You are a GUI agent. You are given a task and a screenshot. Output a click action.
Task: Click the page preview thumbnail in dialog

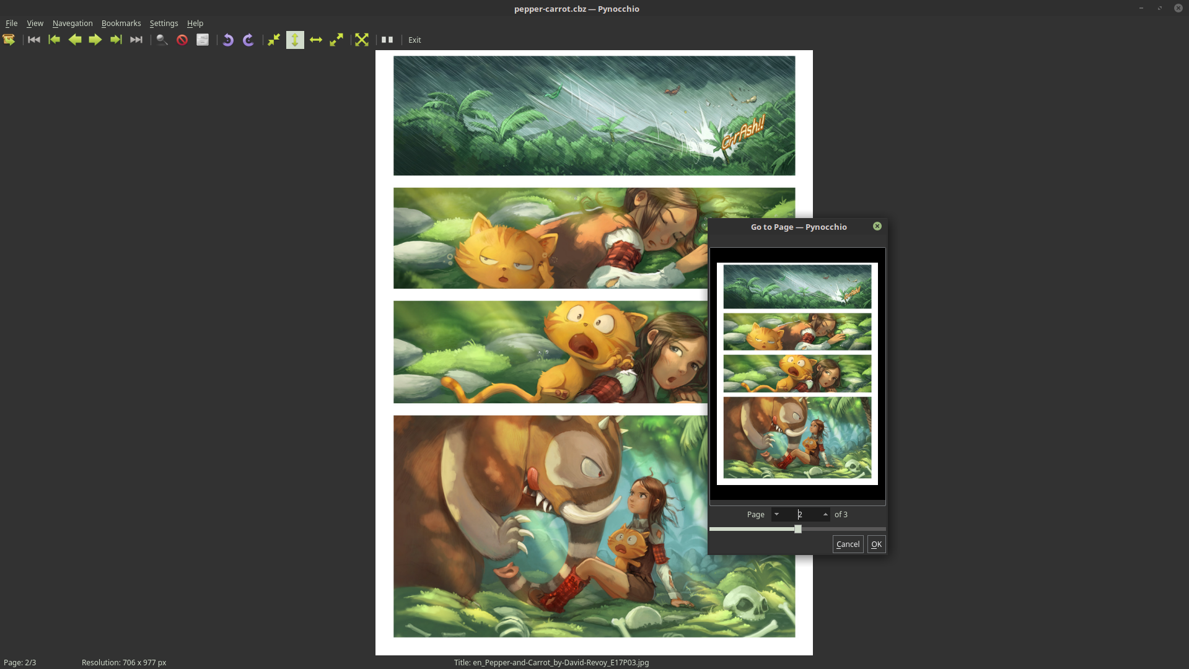(x=797, y=374)
